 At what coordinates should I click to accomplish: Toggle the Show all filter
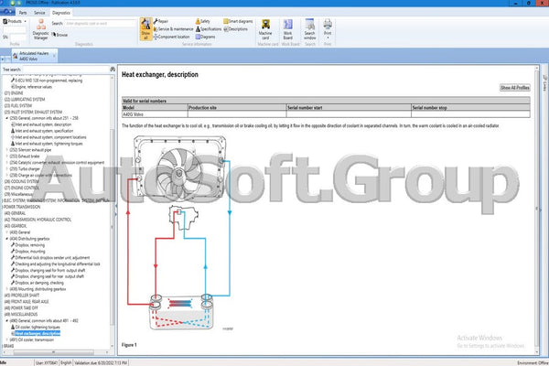[x=145, y=29]
